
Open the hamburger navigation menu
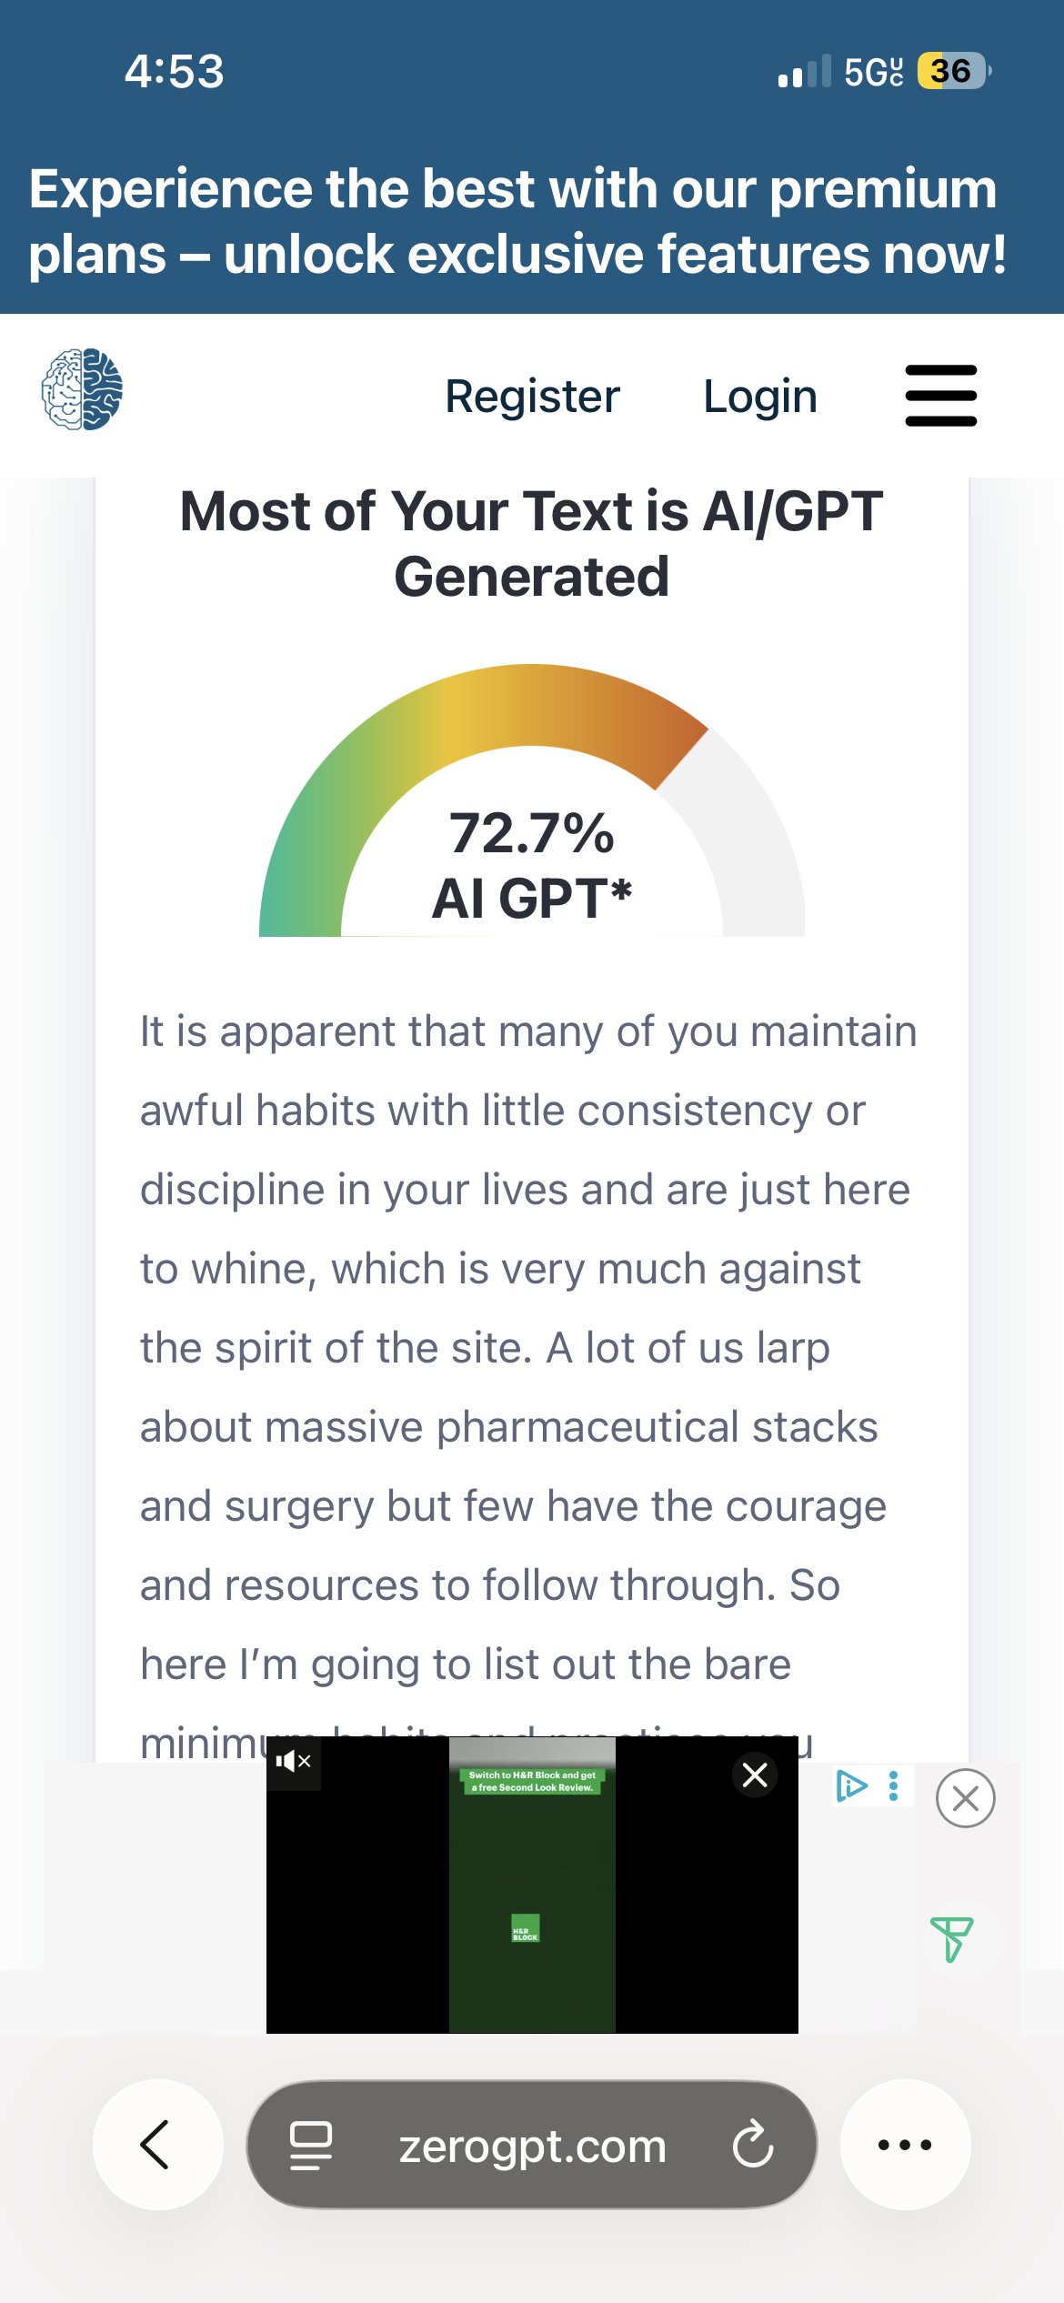940,396
